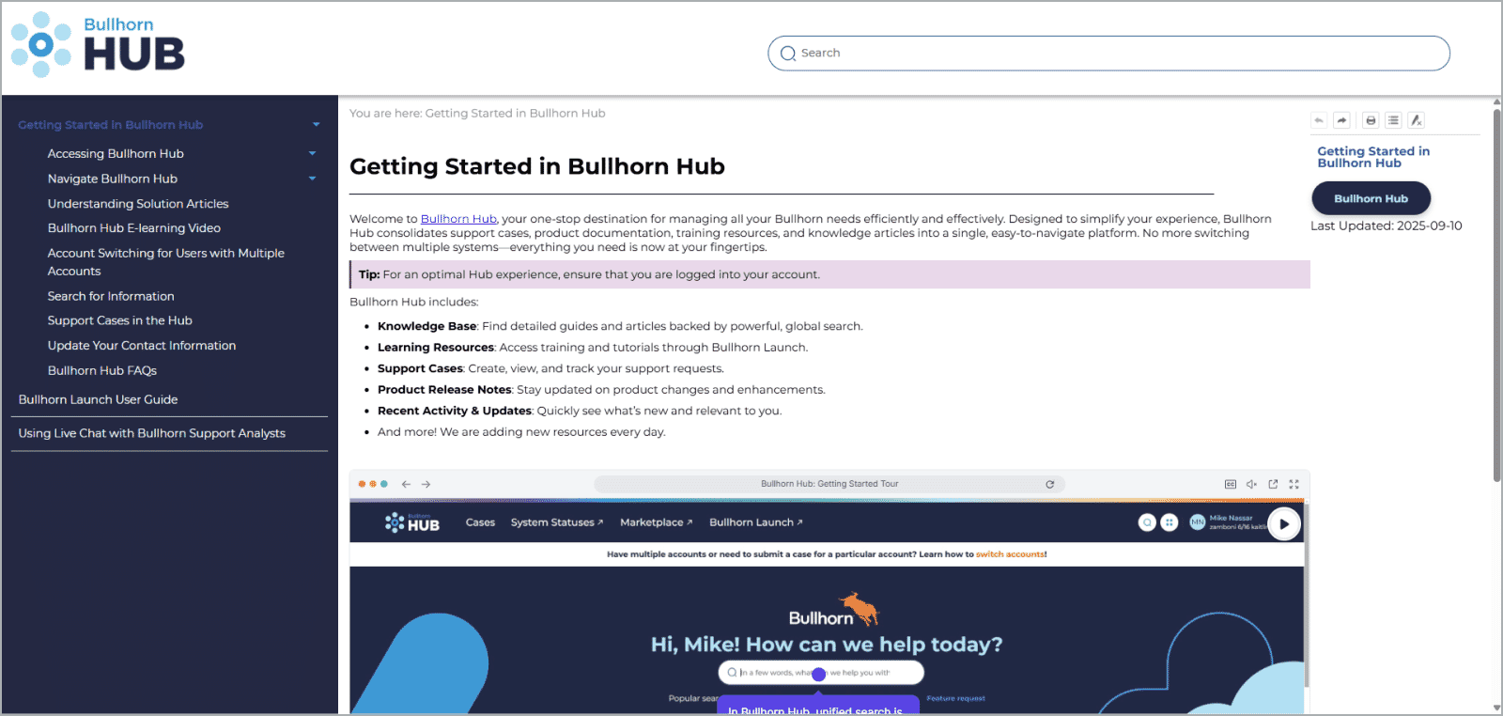Click the 'Recent Activity & Updates' bullet text
This screenshot has width=1503, height=716.
pos(455,411)
